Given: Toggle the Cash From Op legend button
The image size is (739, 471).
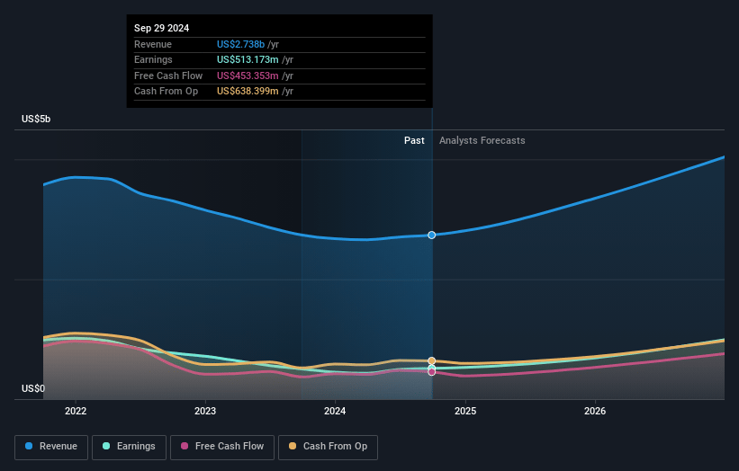Looking at the screenshot, I should tap(328, 447).
